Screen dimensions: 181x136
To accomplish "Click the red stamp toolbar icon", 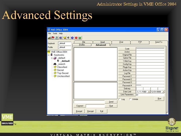I will pyautogui.click(x=53, y=38).
